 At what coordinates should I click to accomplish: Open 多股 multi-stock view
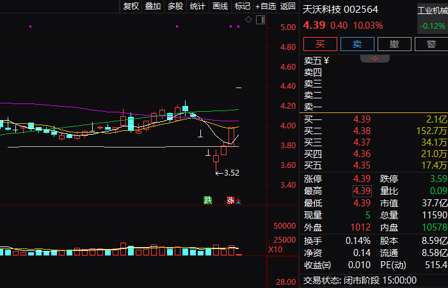click(175, 6)
